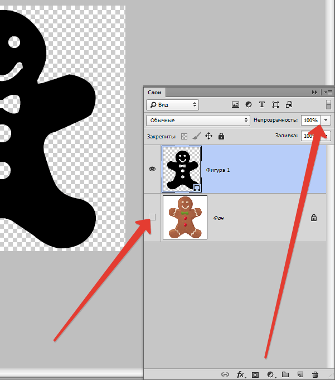This screenshot has height=380, width=335.
Task: Toggle the lock all padlock icon
Action: pos(221,136)
